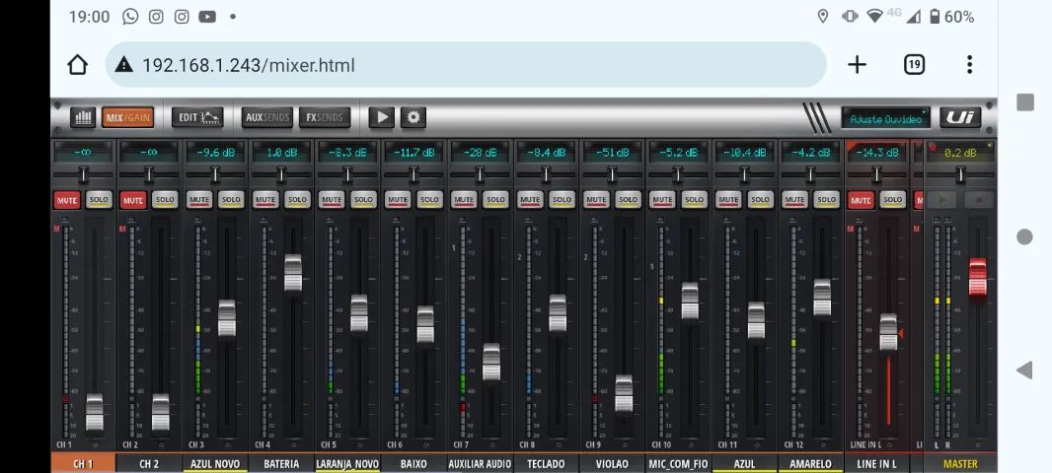Open mixer settings gear icon
Image resolution: width=1052 pixels, height=473 pixels.
point(413,117)
